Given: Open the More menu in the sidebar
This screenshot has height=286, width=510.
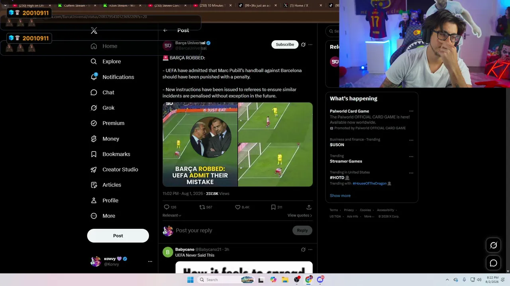Looking at the screenshot, I should [103, 216].
